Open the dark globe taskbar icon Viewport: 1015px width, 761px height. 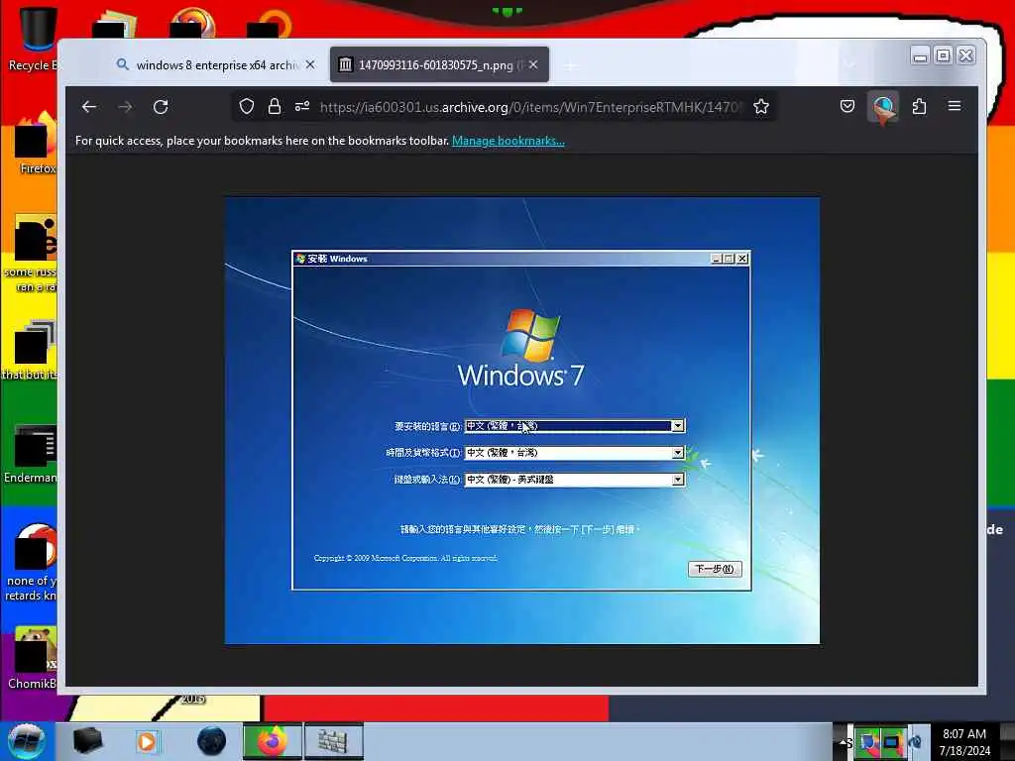tap(212, 741)
